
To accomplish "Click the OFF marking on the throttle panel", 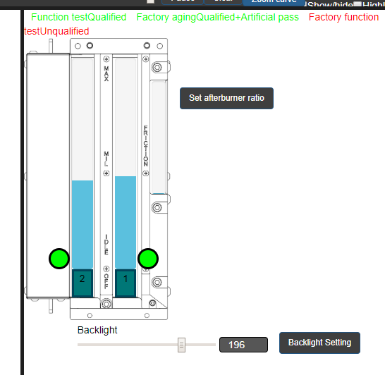I will click(x=106, y=281).
